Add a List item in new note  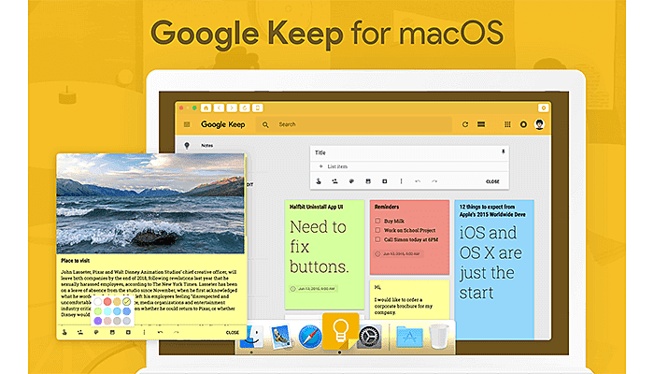(x=337, y=166)
